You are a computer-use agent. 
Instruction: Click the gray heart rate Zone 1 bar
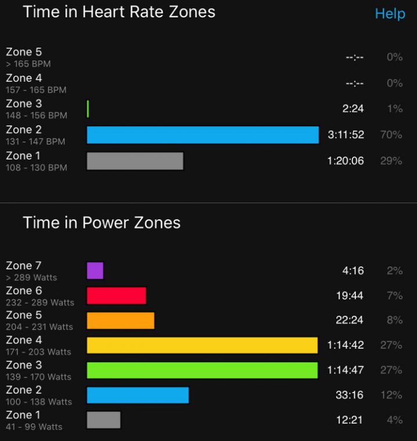click(x=135, y=161)
